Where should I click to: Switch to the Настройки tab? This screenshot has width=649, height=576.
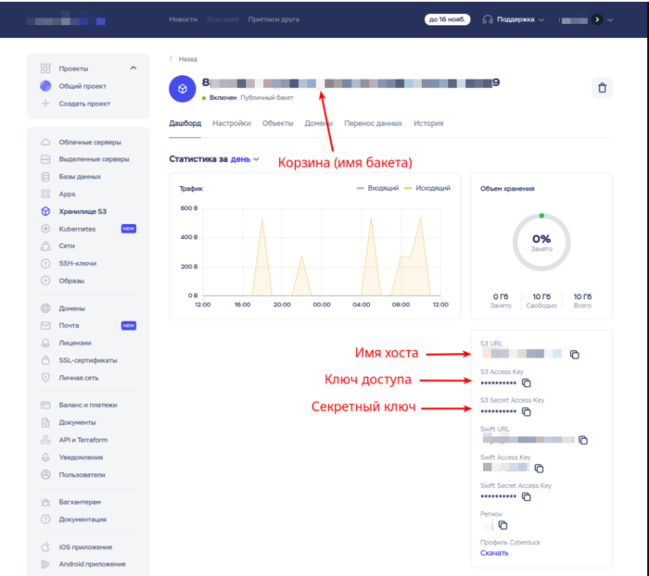[232, 123]
